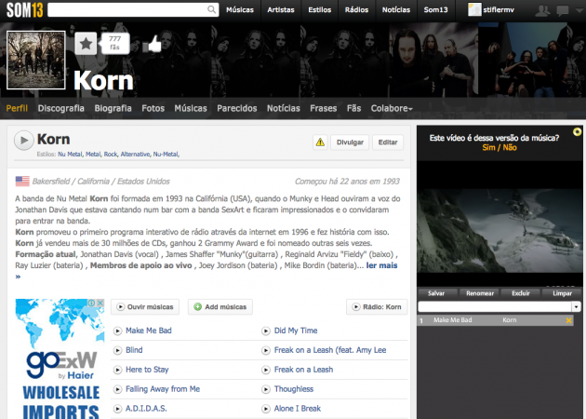Open the messages chat bubble icon
586x419 pixels.
pyautogui.click(x=563, y=10)
